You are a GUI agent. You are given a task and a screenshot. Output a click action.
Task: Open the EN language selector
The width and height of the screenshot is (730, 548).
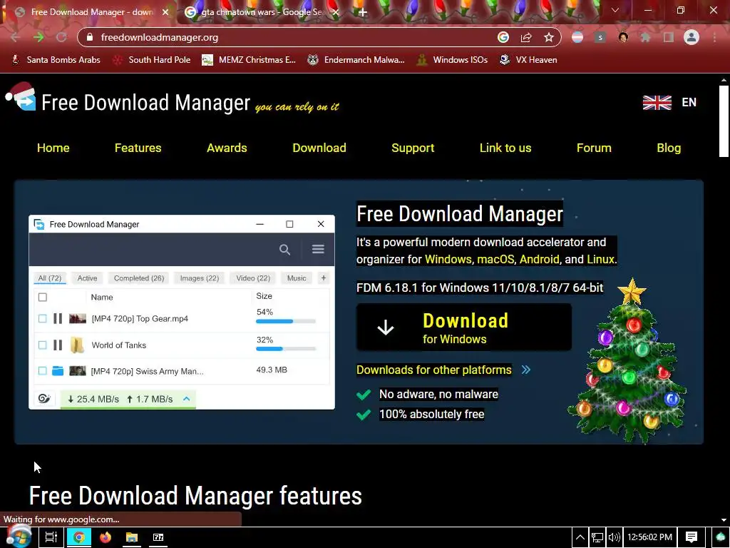(689, 102)
